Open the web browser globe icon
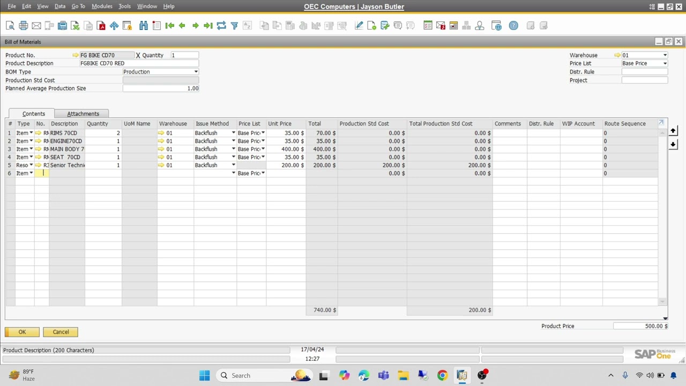The height and width of the screenshot is (386, 686). 496,26
